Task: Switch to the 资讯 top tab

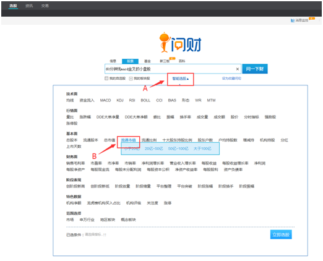Action: [x=29, y=6]
